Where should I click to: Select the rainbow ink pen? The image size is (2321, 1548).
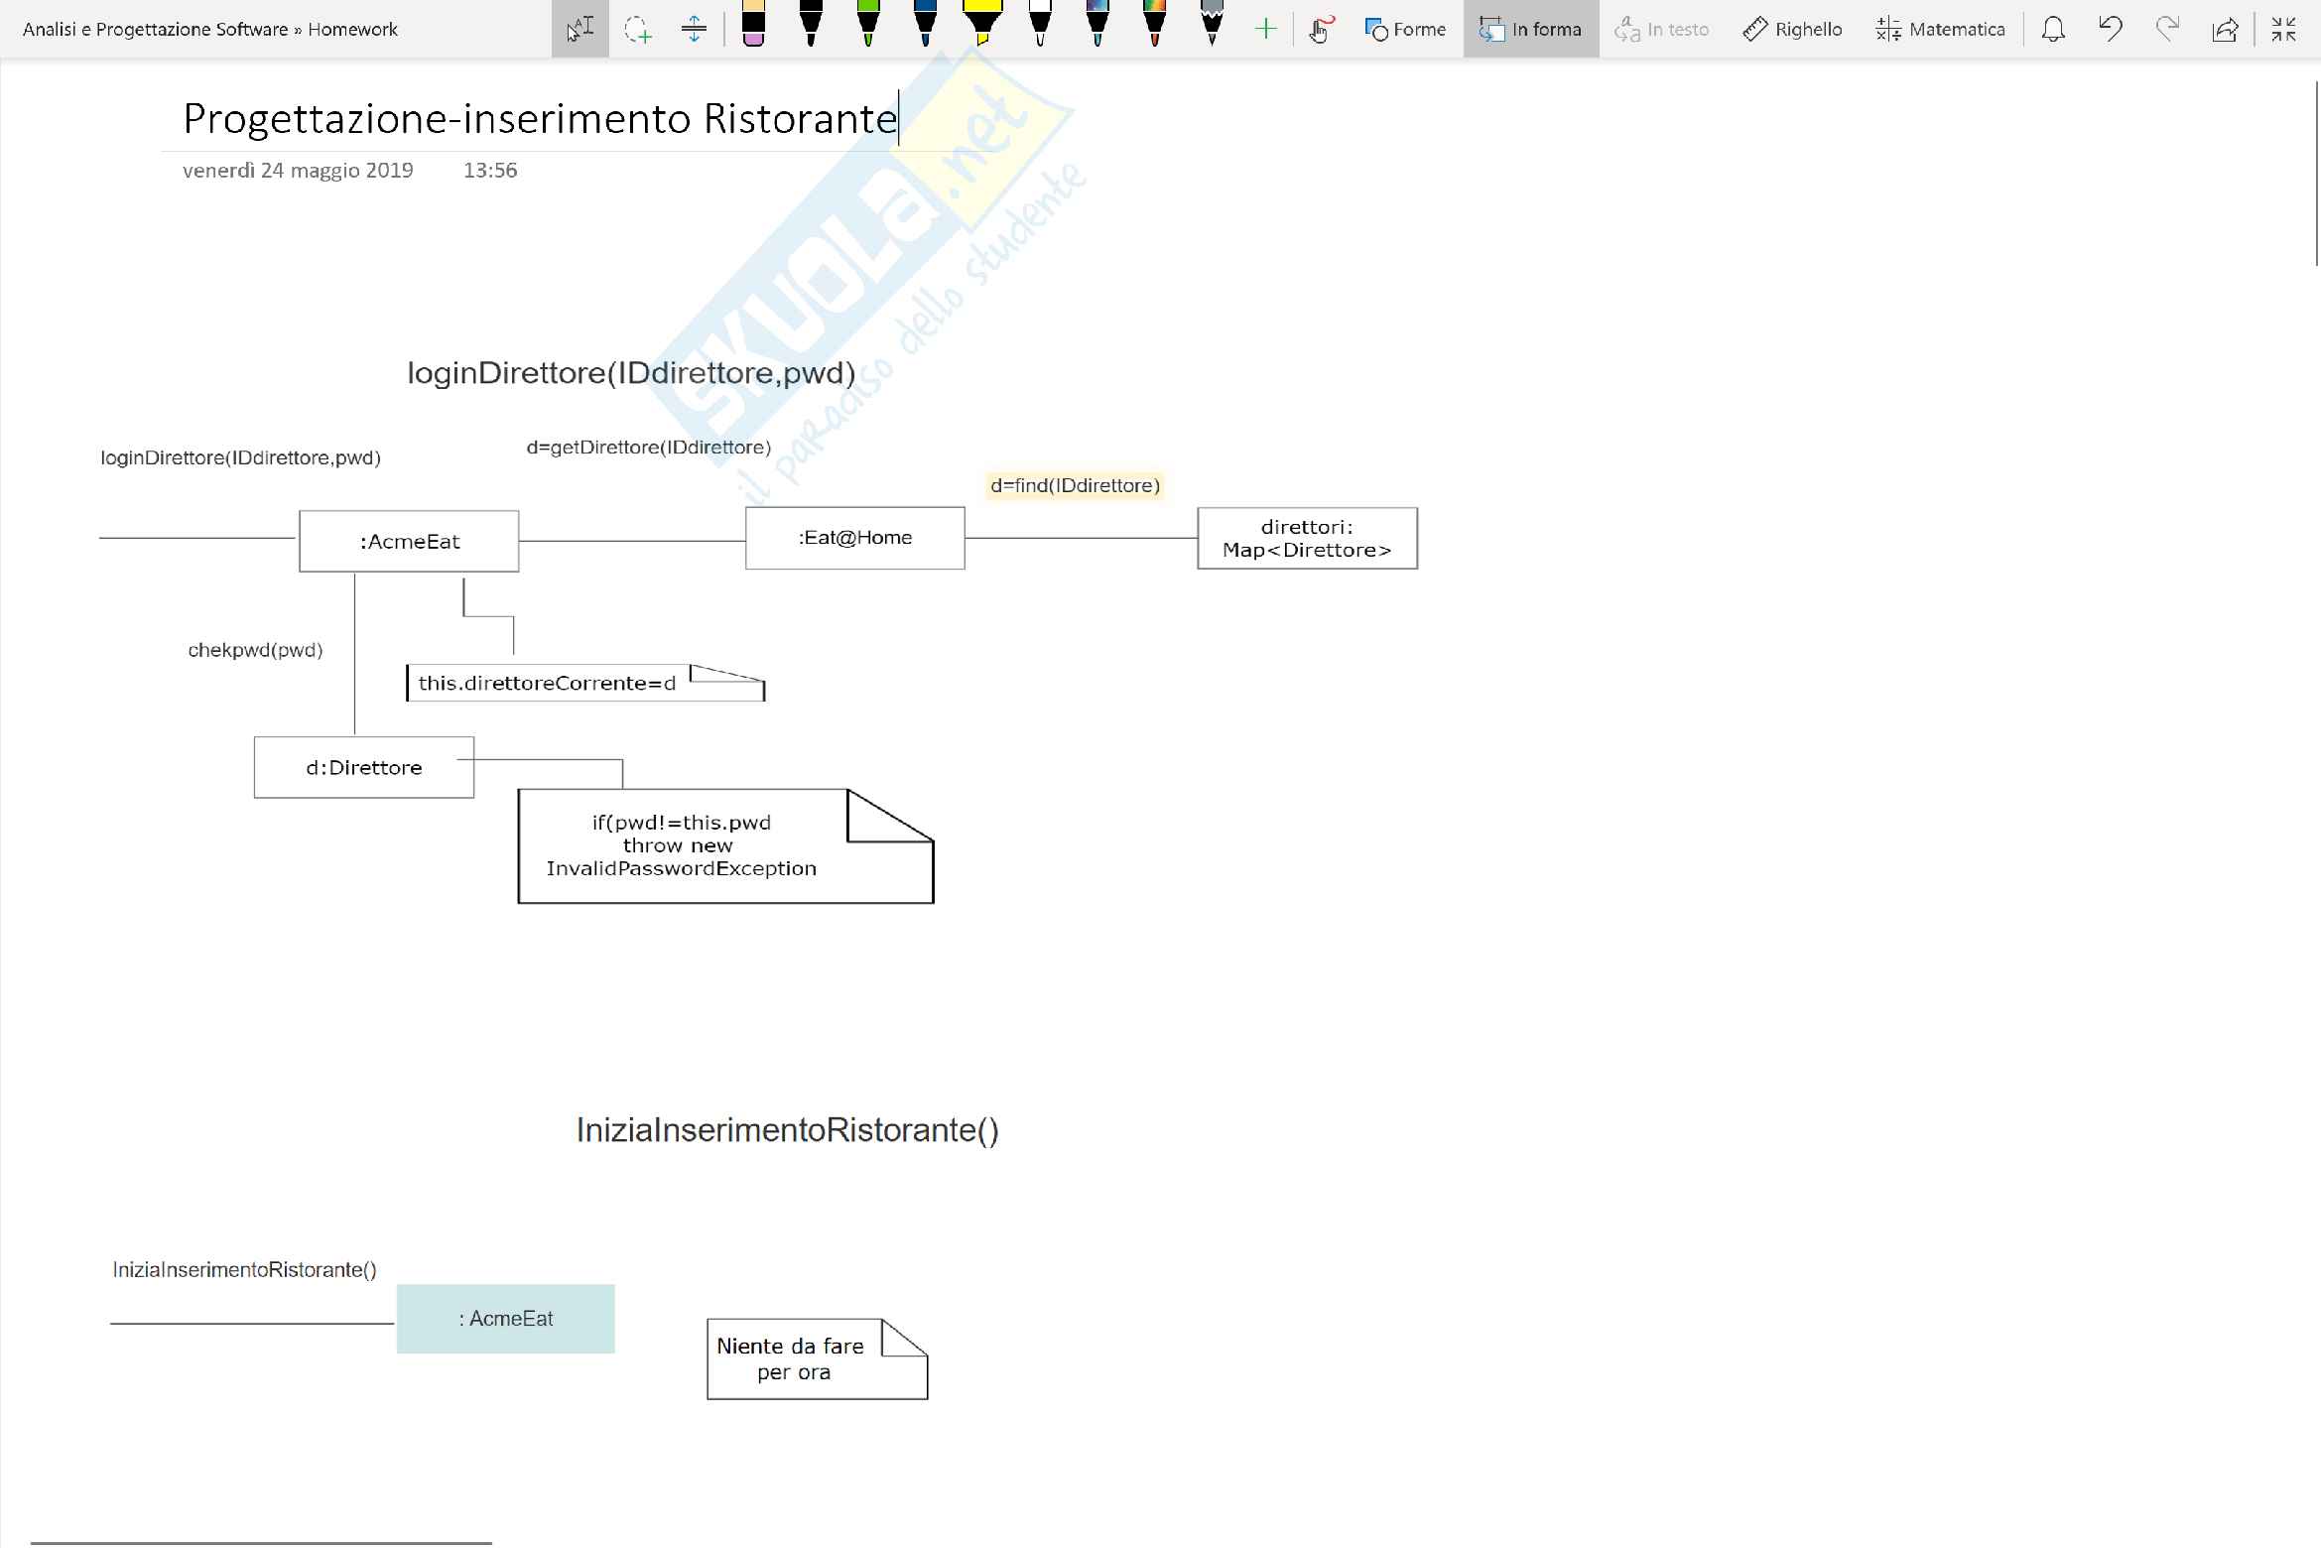click(1154, 25)
